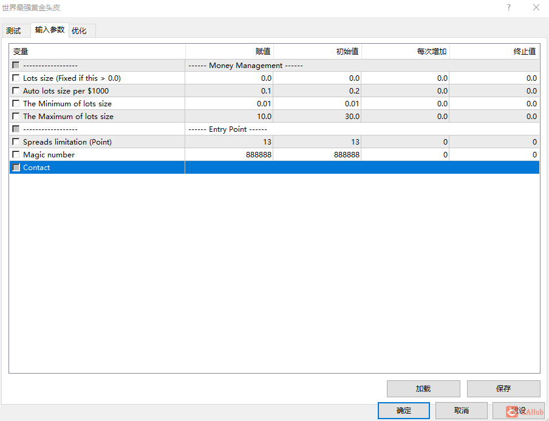Click Maximum lots size initial value 30.0

point(318,116)
